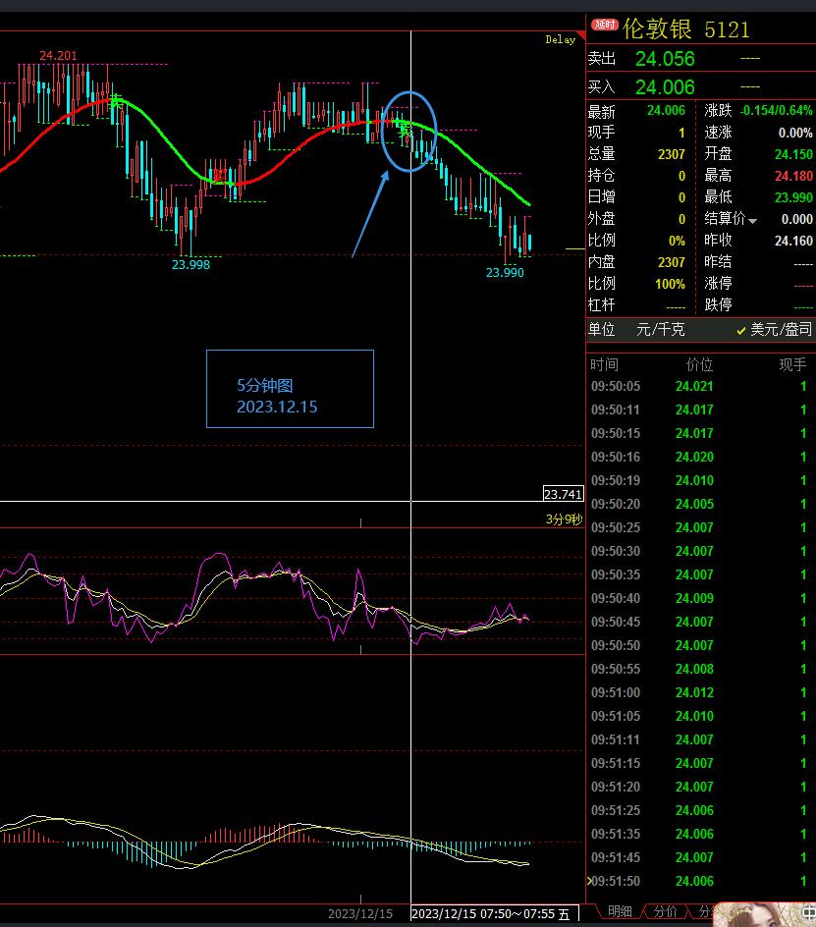Open the 明细 tab

point(620,912)
